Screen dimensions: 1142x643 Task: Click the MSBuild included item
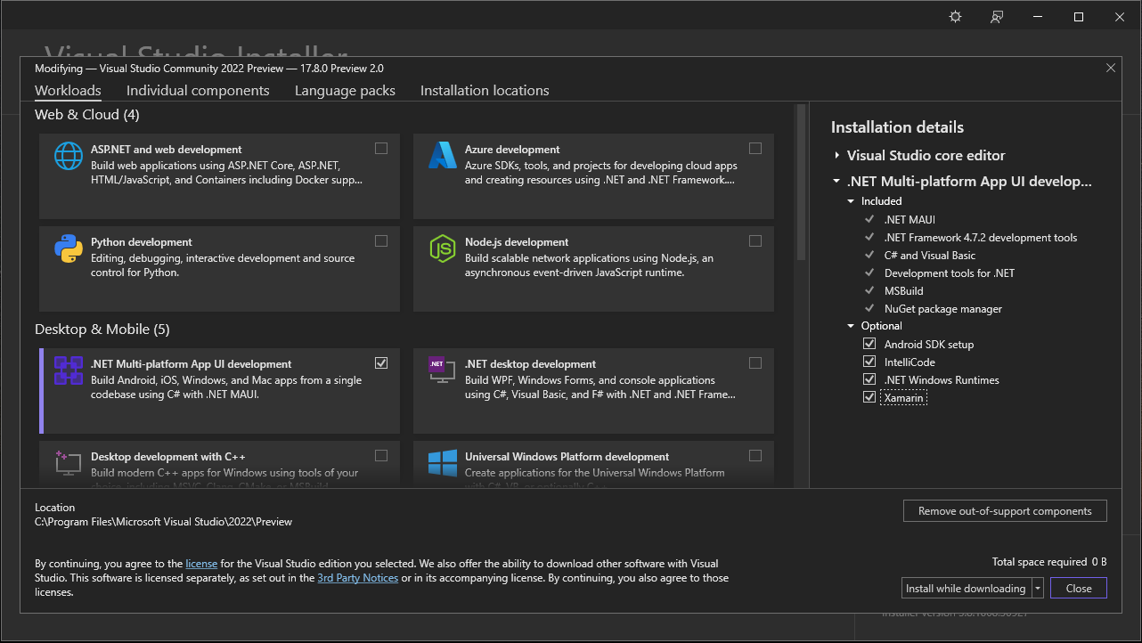tap(904, 290)
